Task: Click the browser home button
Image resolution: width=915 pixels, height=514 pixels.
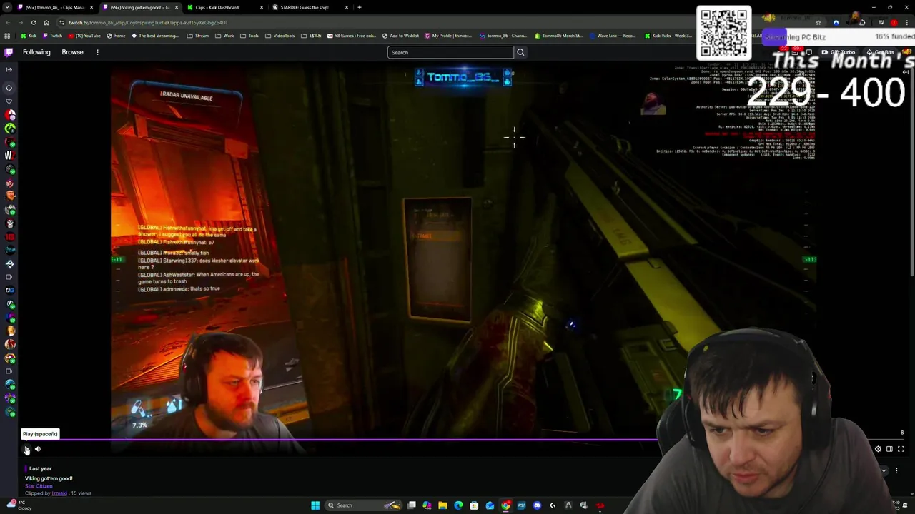Action: 46,22
